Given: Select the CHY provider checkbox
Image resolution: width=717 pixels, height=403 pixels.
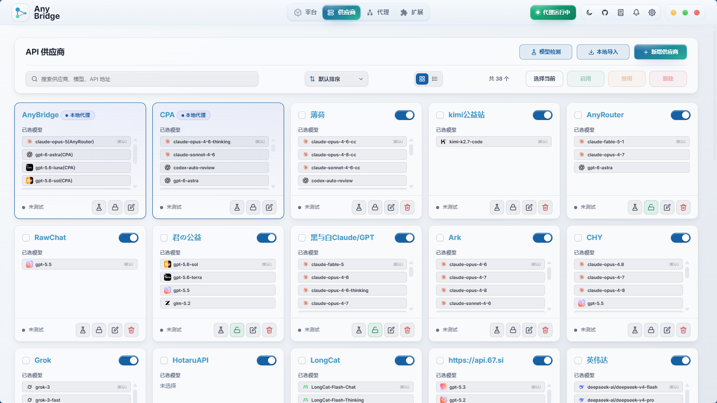Looking at the screenshot, I should (578, 238).
